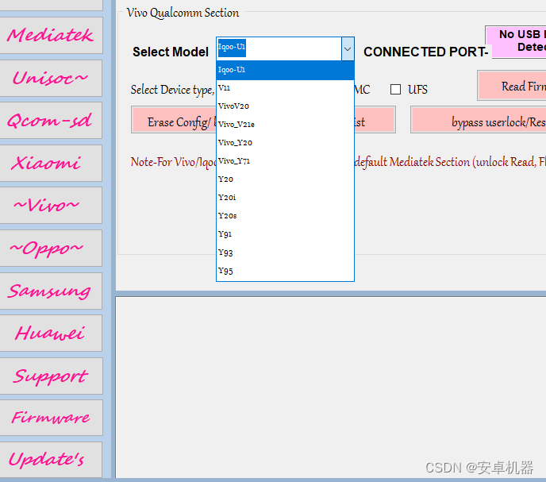Choose Vivo_Y20 in the dropdown

tap(285, 143)
